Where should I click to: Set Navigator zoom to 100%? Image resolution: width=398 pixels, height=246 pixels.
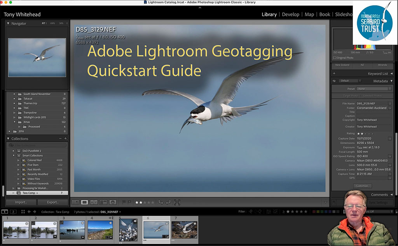(x=52, y=23)
